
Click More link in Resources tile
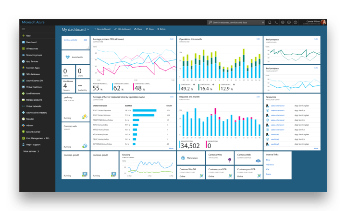click(x=316, y=149)
